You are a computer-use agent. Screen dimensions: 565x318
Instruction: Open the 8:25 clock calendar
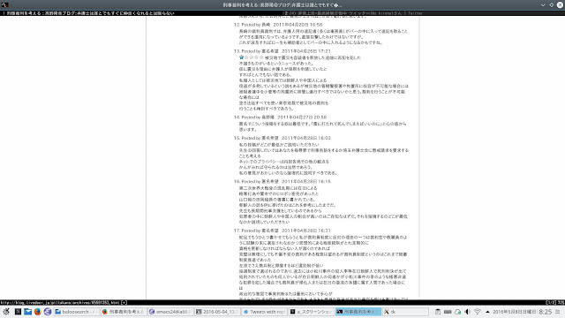546,312
